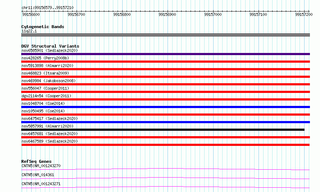Screen dimensions: 320x192
Task: Click the DGV Structural Variants track title
Action: coord(50,46)
